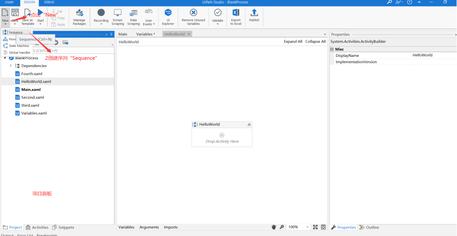The height and width of the screenshot is (236, 457).
Task: Click Remove Unused Variables
Action: [x=193, y=17]
